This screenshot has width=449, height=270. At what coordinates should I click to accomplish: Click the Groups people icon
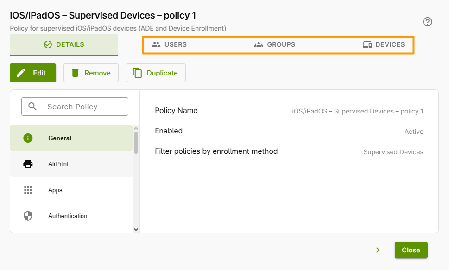click(x=259, y=44)
